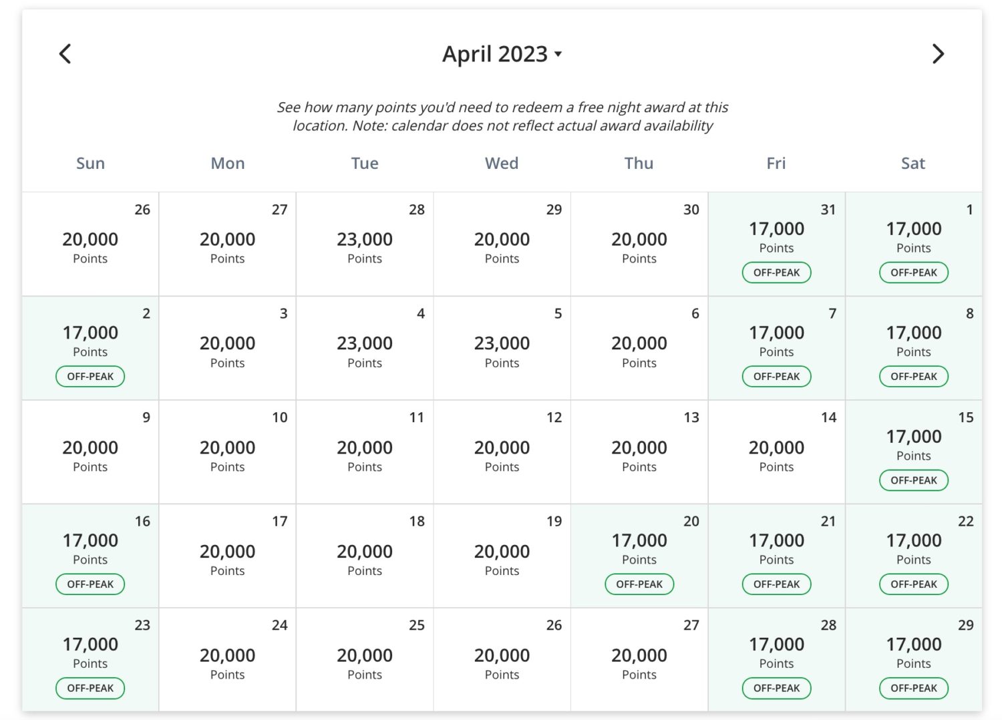The height and width of the screenshot is (720, 1002).
Task: Click the Sat column header
Action: 913,163
